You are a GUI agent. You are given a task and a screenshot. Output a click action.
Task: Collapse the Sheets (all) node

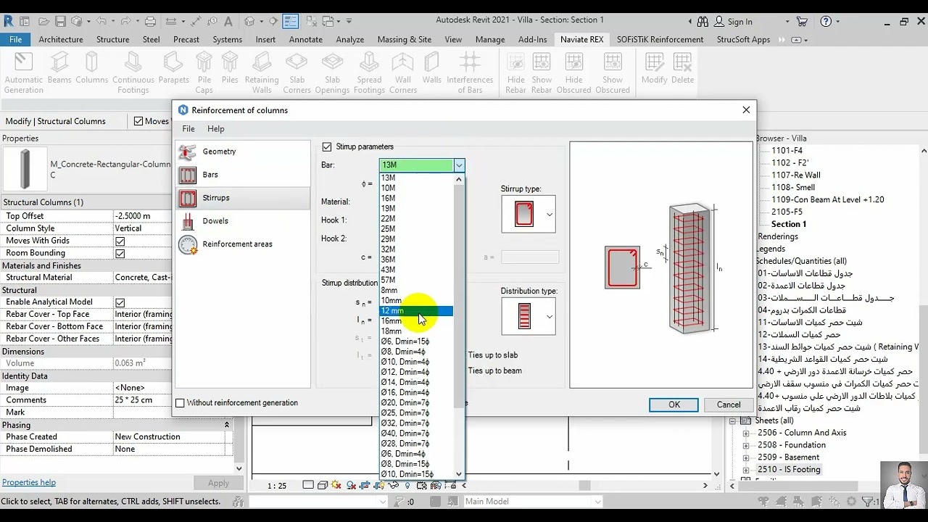[x=732, y=420]
